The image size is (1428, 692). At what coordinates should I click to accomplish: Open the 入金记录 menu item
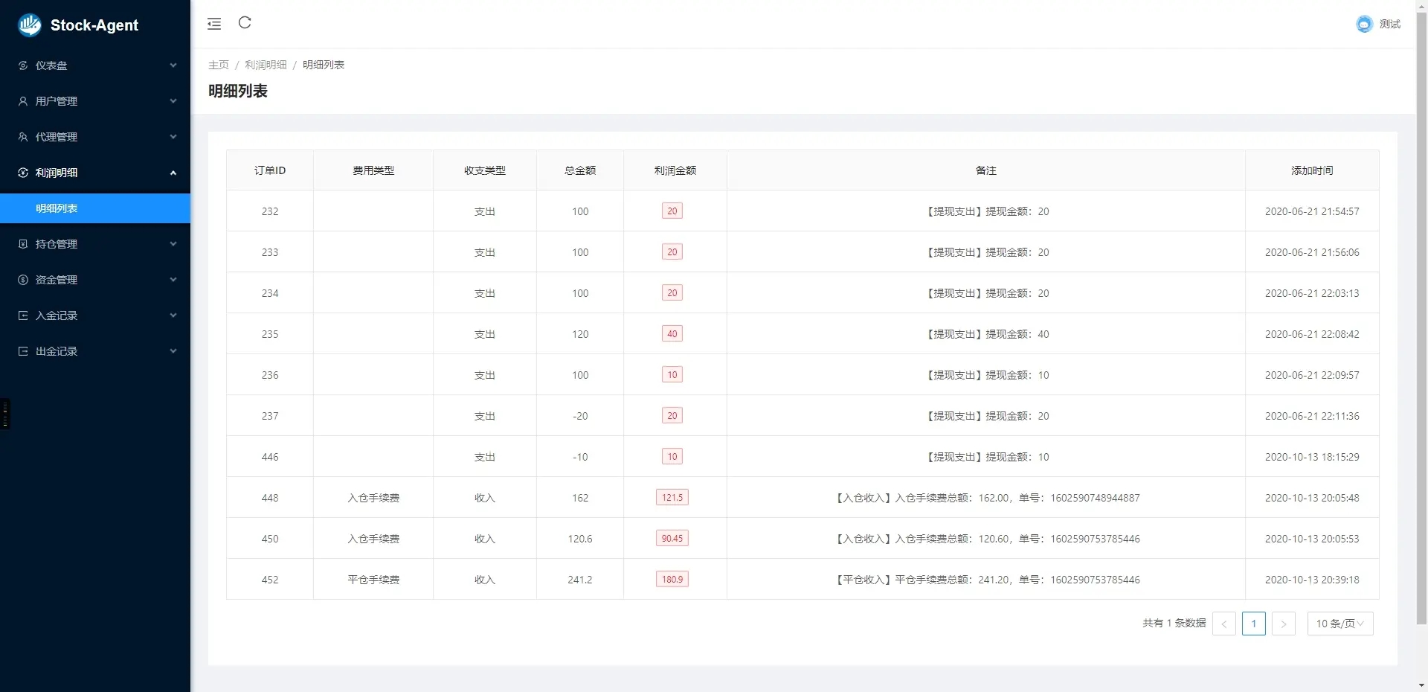click(x=95, y=315)
